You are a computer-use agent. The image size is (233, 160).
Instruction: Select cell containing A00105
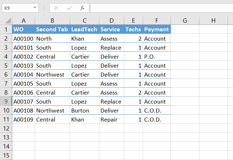coord(23,83)
